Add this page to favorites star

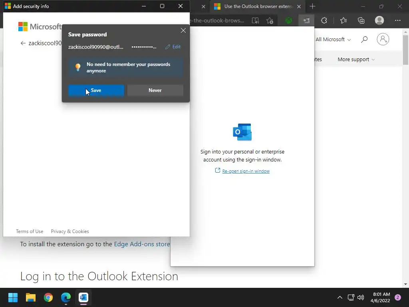coord(270,20)
